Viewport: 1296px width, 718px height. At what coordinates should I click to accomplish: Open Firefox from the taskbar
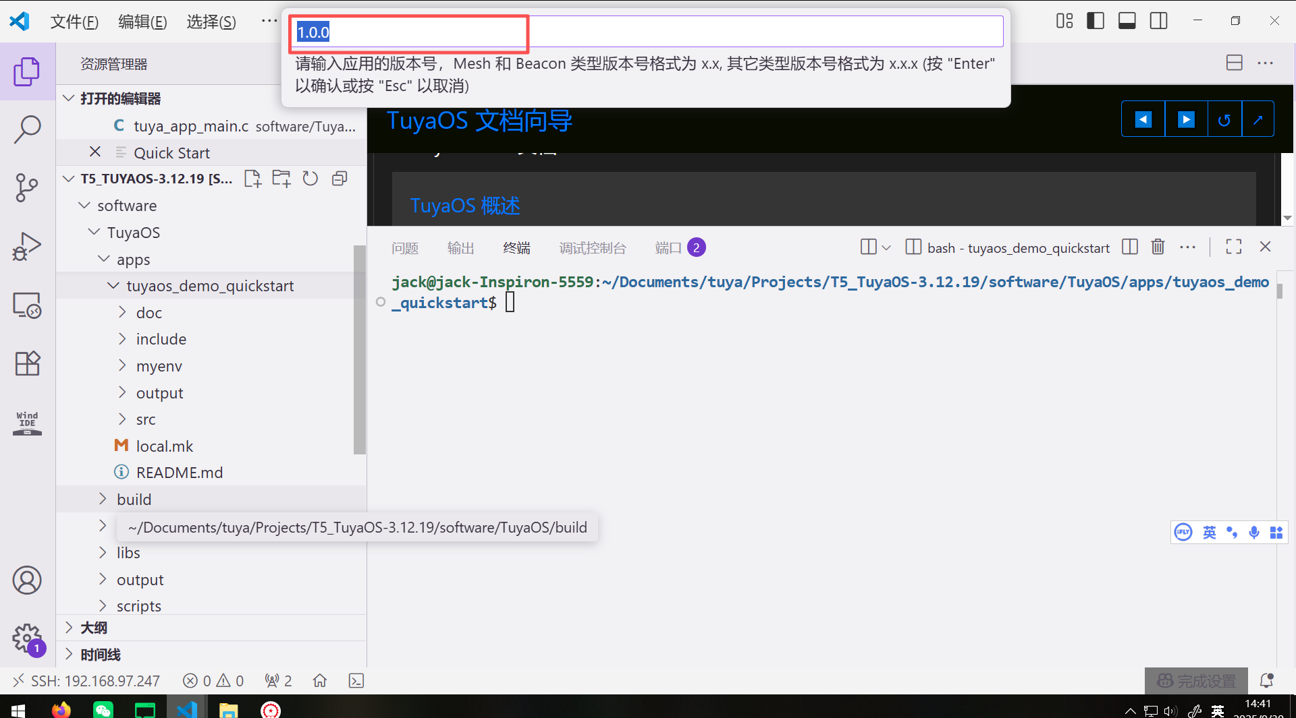pyautogui.click(x=61, y=709)
